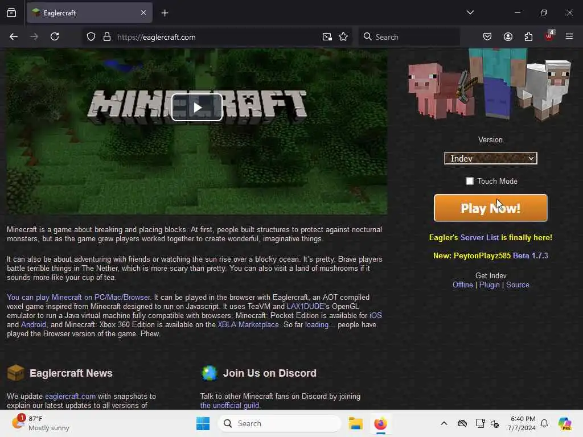The height and width of the screenshot is (437, 583).
Task: Click the Windows taskbar Search box
Action: coord(279,423)
